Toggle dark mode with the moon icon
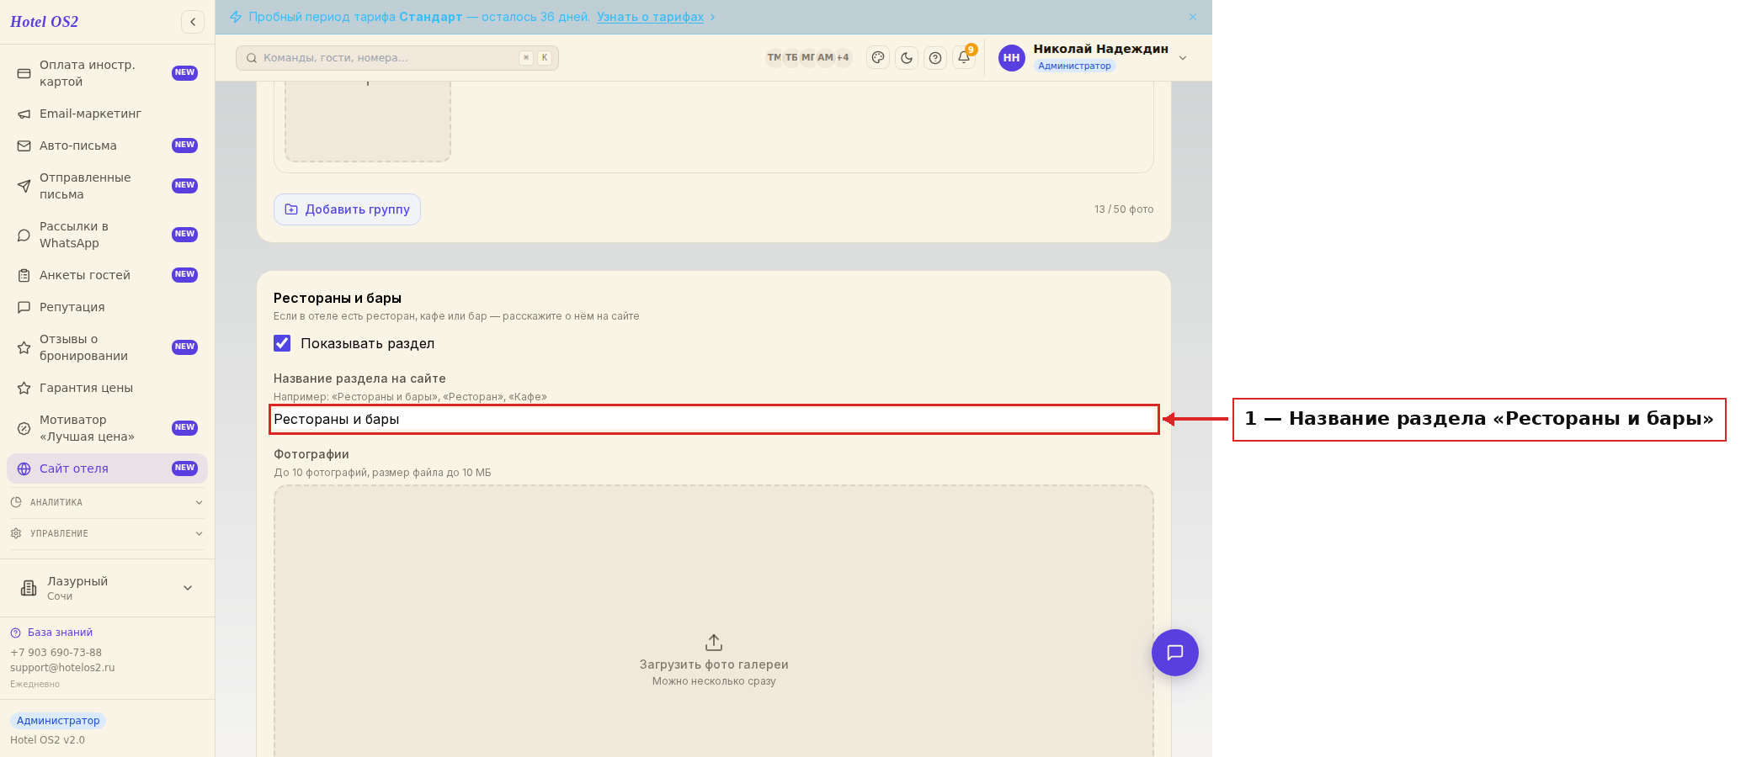 tap(907, 58)
